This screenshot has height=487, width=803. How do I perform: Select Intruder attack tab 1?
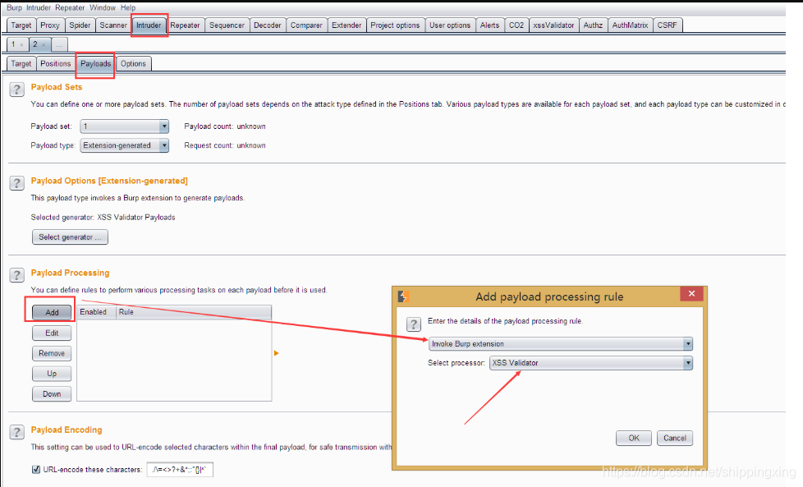[13, 44]
